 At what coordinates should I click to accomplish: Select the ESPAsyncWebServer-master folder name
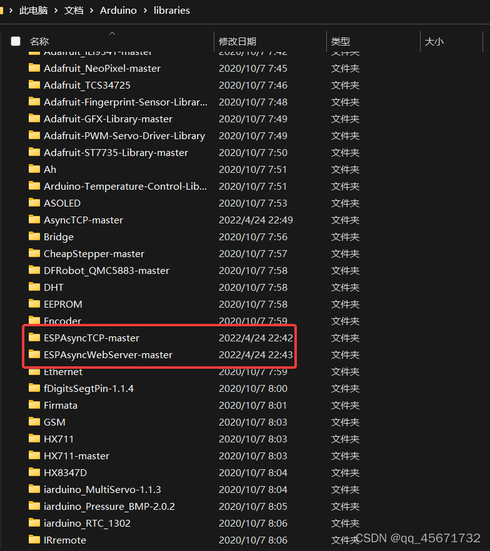pos(108,355)
